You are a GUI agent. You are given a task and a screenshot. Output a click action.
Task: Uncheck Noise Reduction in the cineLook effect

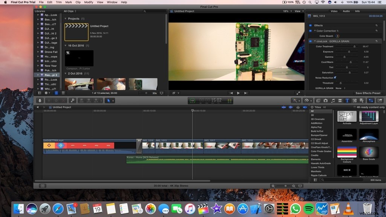point(335,77)
